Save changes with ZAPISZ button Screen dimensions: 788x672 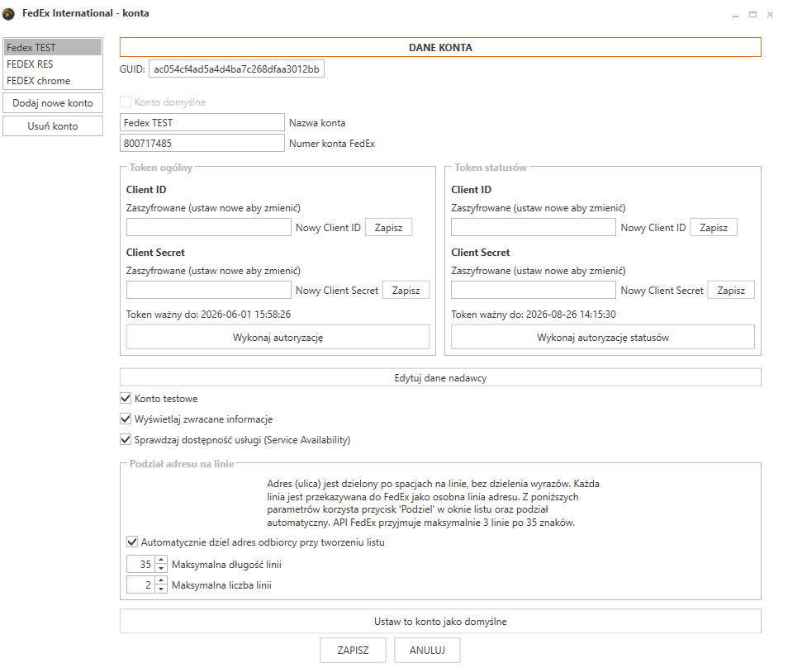pyautogui.click(x=353, y=650)
